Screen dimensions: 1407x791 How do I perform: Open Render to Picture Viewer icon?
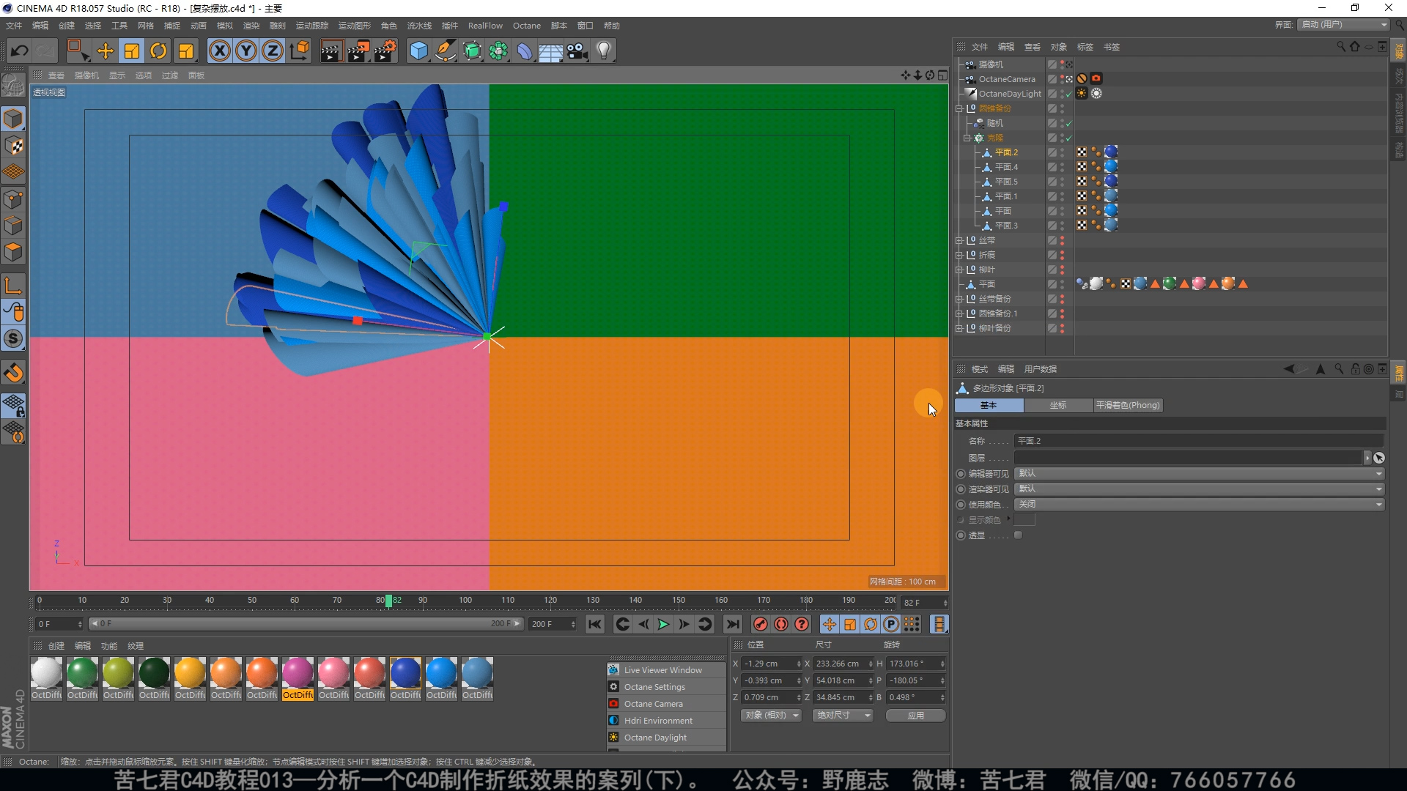[358, 51]
